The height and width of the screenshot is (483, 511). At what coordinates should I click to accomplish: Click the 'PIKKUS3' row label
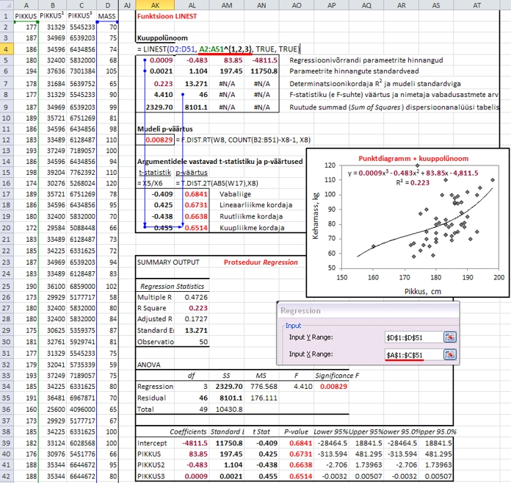(x=151, y=476)
